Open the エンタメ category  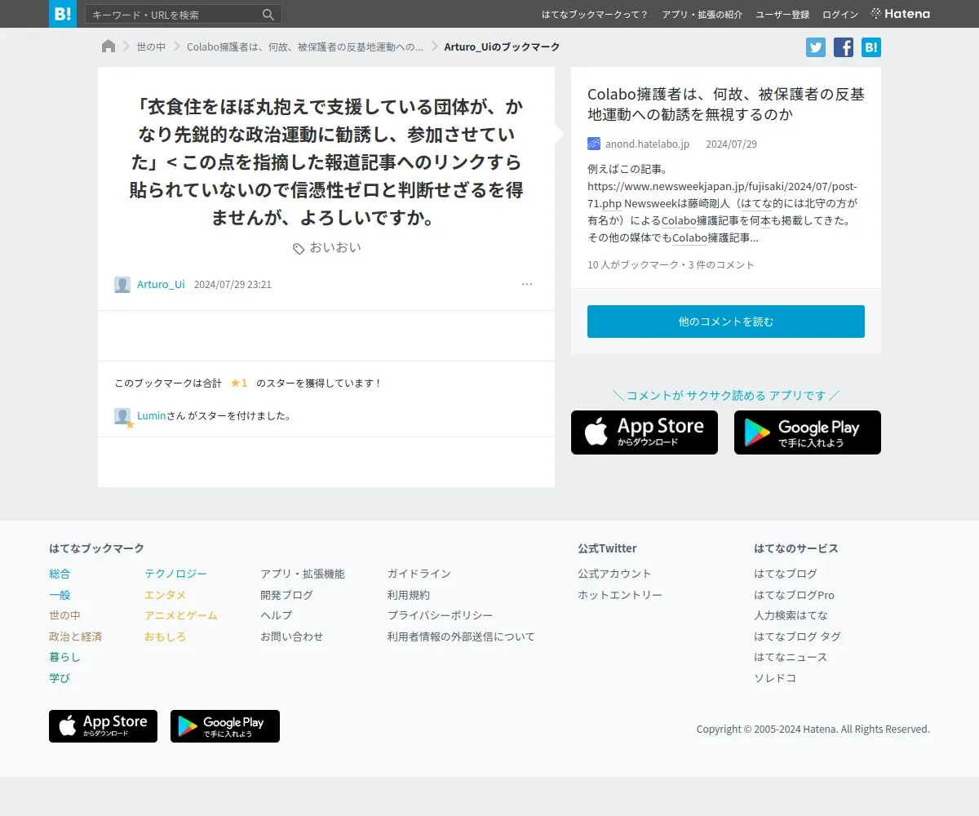click(166, 595)
